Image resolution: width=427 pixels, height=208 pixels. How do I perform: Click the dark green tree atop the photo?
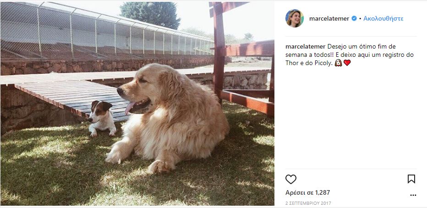click(150, 14)
